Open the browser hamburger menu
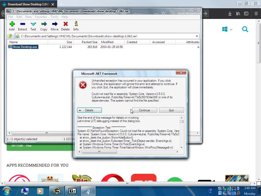Viewport: 261px width, 196px height. [256, 14]
